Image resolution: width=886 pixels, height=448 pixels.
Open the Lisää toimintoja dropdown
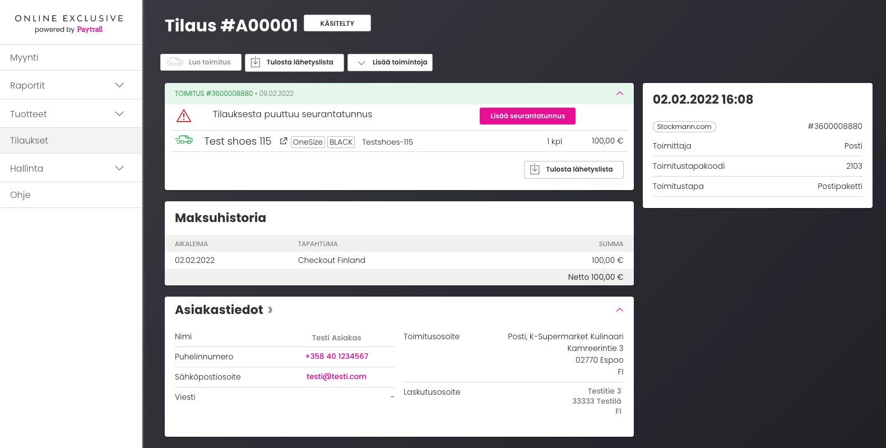390,62
